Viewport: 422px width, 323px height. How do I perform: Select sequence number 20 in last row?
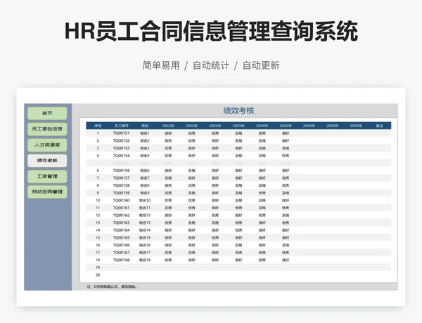[x=98, y=275]
